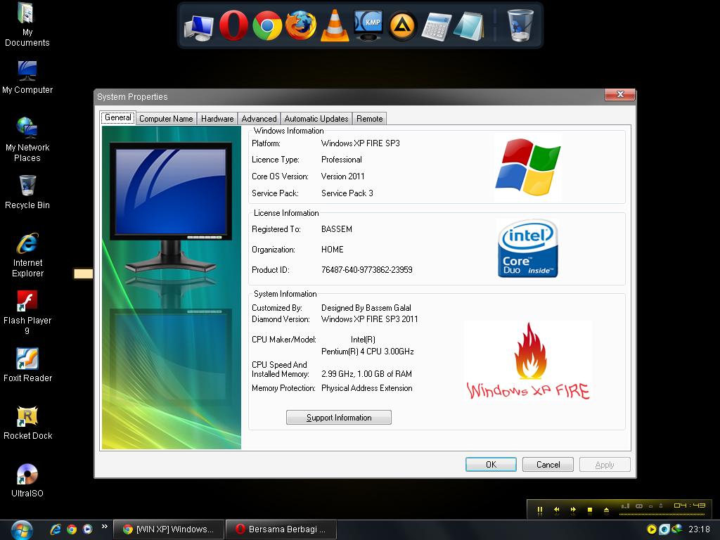The height and width of the screenshot is (540, 720).
Task: Open Google Chrome in the dock
Action: pos(266,26)
